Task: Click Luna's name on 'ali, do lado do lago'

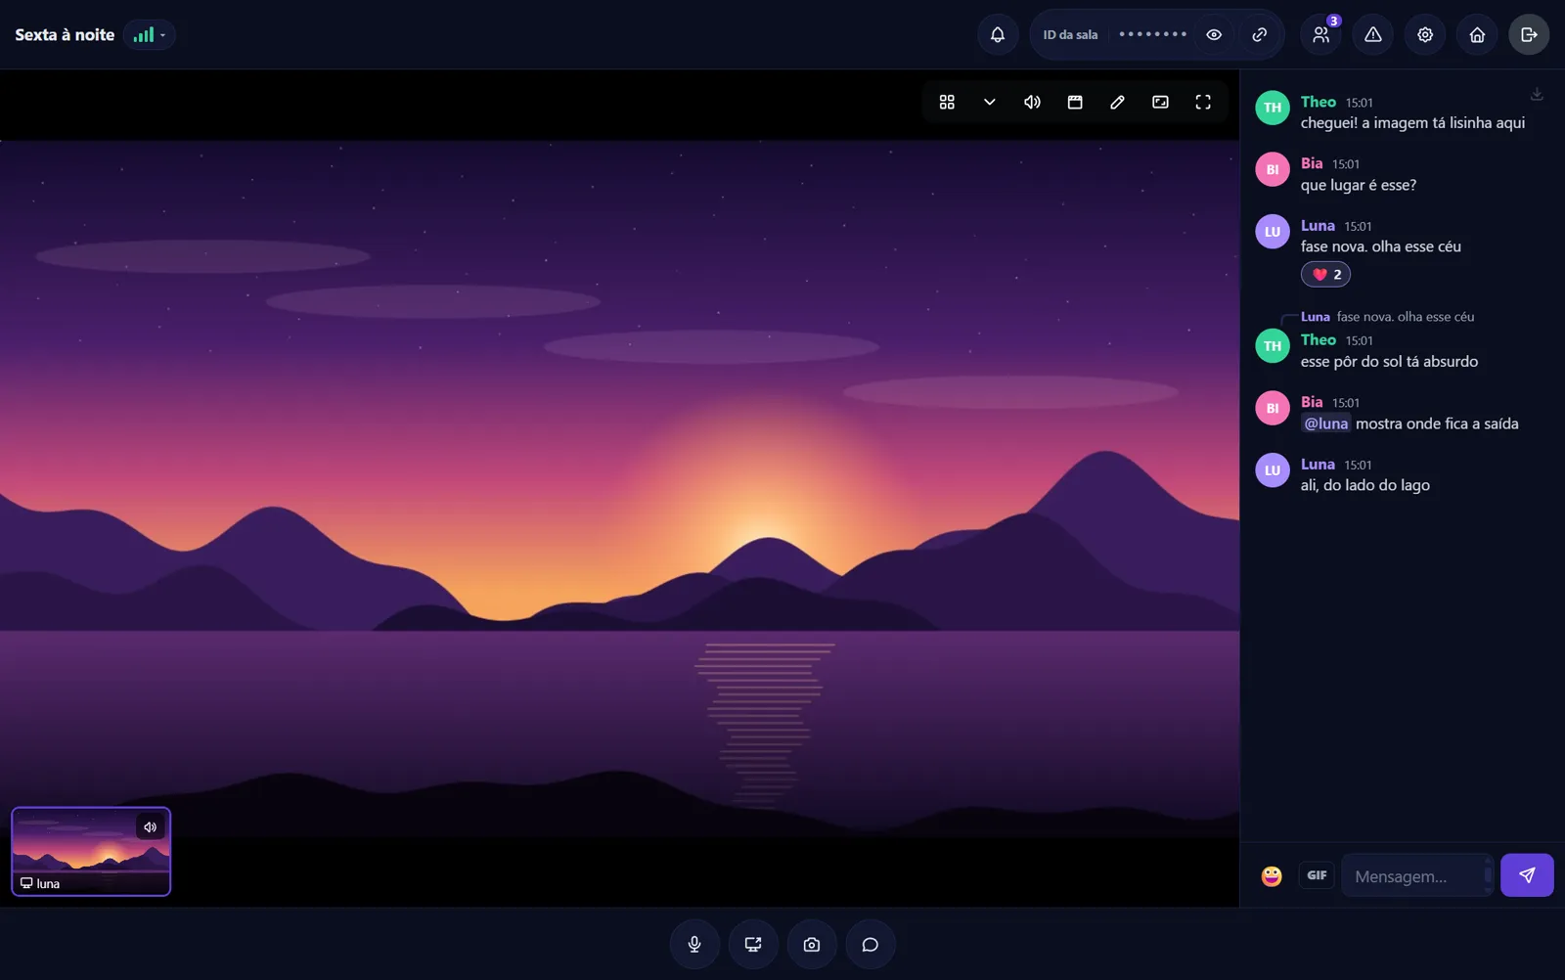Action: click(x=1318, y=465)
